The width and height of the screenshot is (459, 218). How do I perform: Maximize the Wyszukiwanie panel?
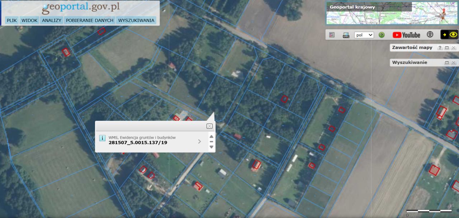[447, 63]
